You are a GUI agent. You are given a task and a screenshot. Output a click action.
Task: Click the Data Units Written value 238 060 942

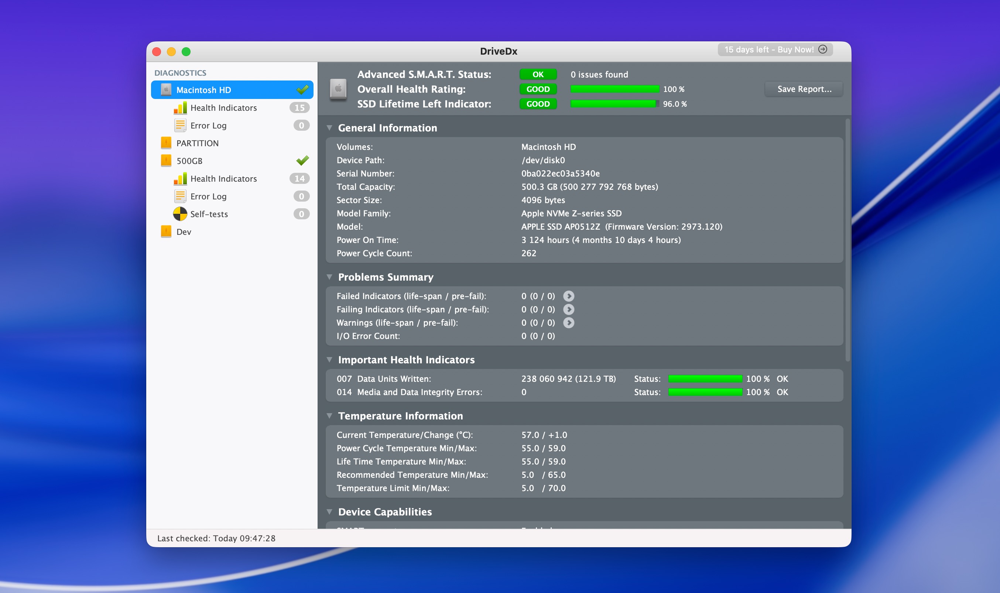tap(569, 379)
